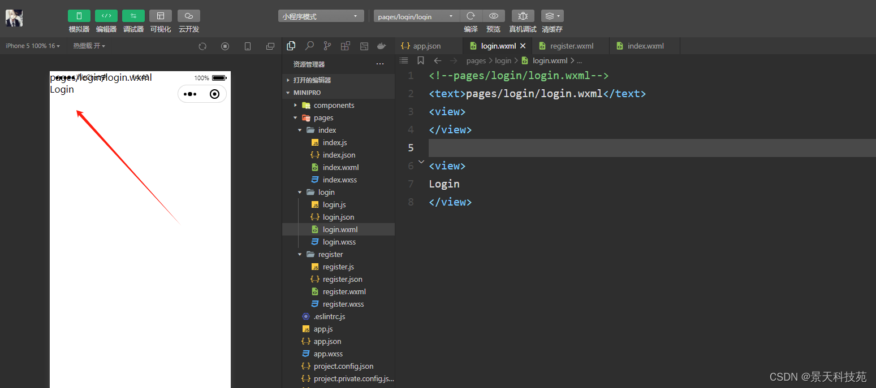
Task: Open the Extensions blocks icon
Action: point(346,46)
